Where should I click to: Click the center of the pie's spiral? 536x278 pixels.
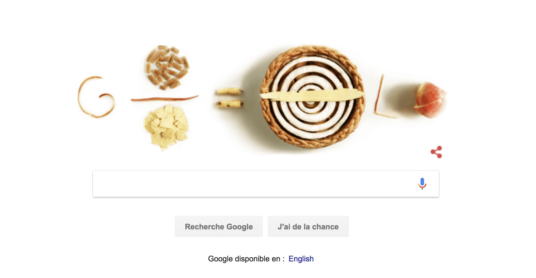[x=310, y=103]
